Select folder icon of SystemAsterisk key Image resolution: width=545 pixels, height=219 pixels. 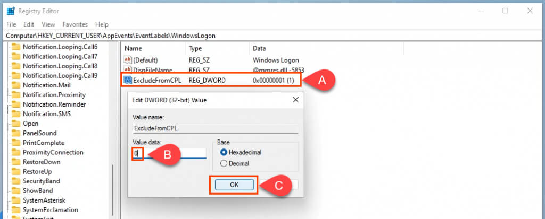pyautogui.click(x=16, y=200)
